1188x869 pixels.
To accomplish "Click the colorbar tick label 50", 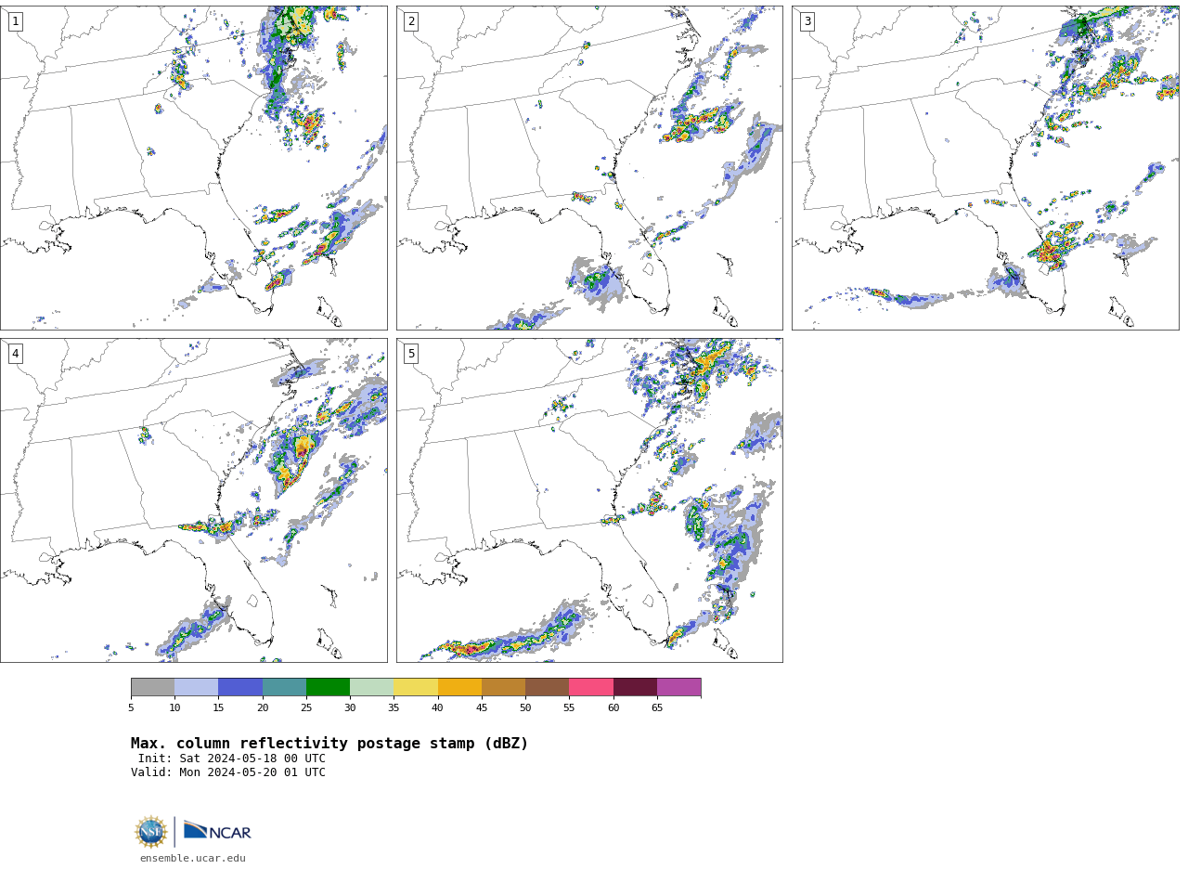I will coord(525,708).
